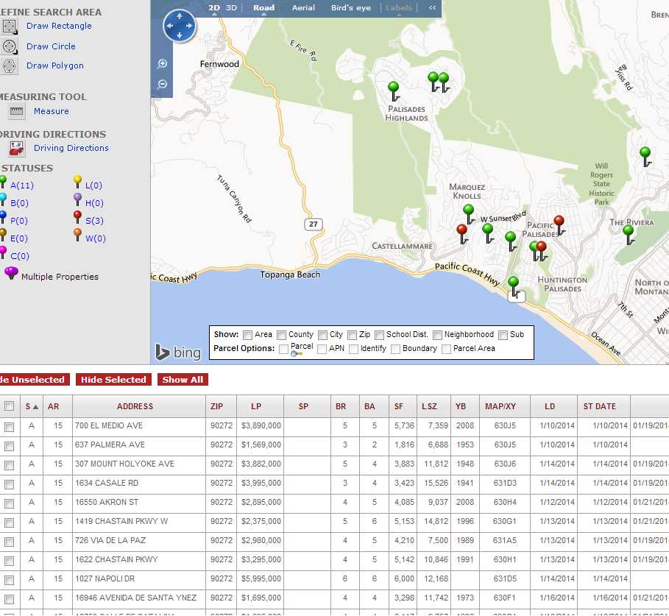Screen dimensions: 669x616
Task: Select checkbox for 700 El Medio Ave
Action: pyautogui.click(x=10, y=426)
